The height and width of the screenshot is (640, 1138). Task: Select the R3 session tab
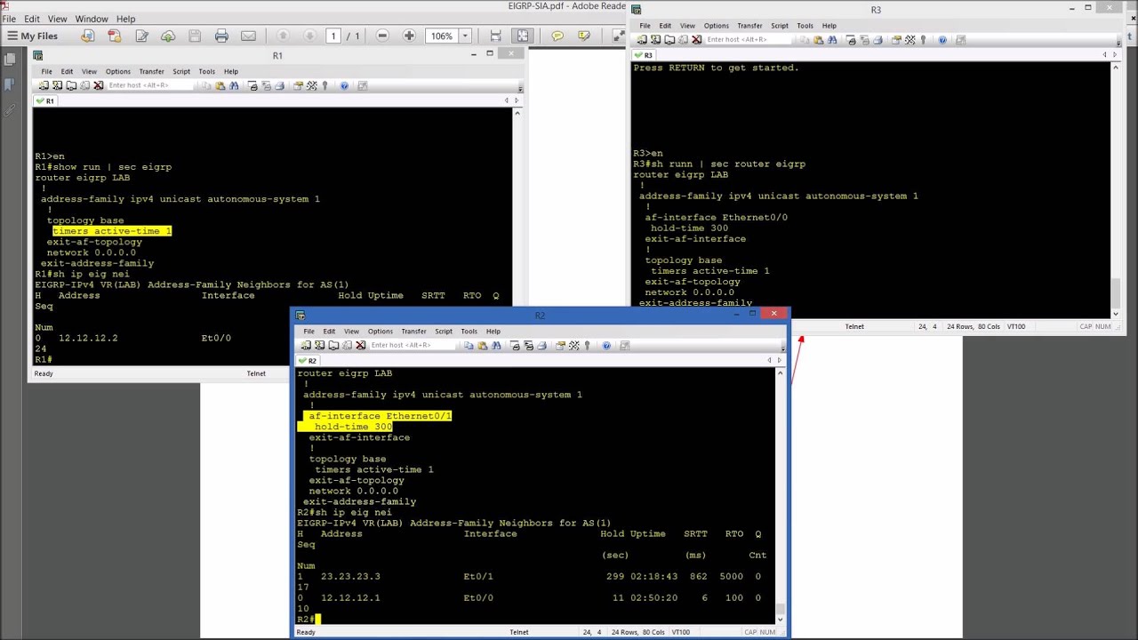(x=645, y=55)
